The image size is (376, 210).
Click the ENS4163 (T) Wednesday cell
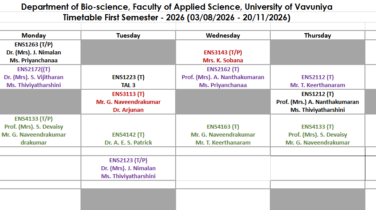click(223, 130)
